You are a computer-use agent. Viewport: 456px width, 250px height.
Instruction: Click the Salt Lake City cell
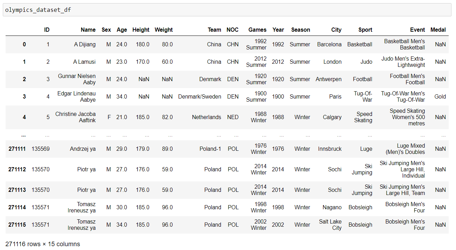coord(330,225)
